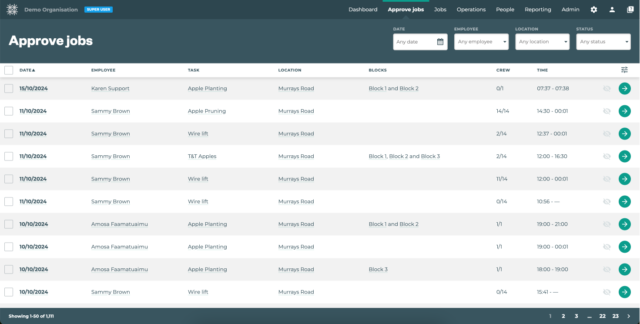Expand the Any location dropdown
Screen dimensions: 640x324
(542, 42)
